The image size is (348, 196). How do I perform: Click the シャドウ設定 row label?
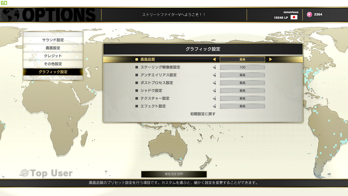point(151,91)
